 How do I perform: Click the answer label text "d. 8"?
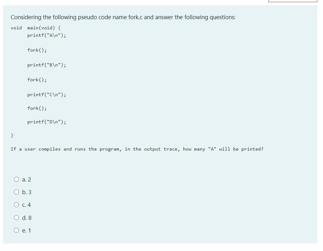pos(26,218)
